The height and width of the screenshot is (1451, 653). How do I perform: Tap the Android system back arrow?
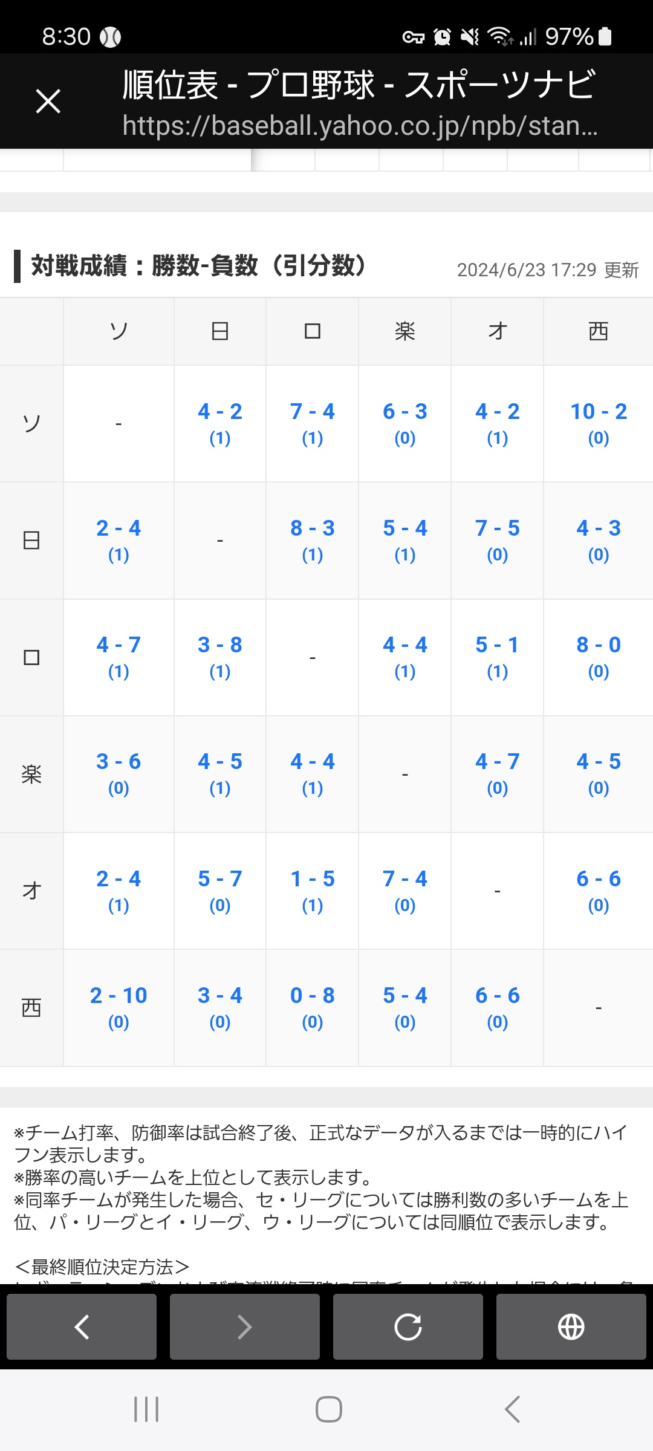[512, 1409]
